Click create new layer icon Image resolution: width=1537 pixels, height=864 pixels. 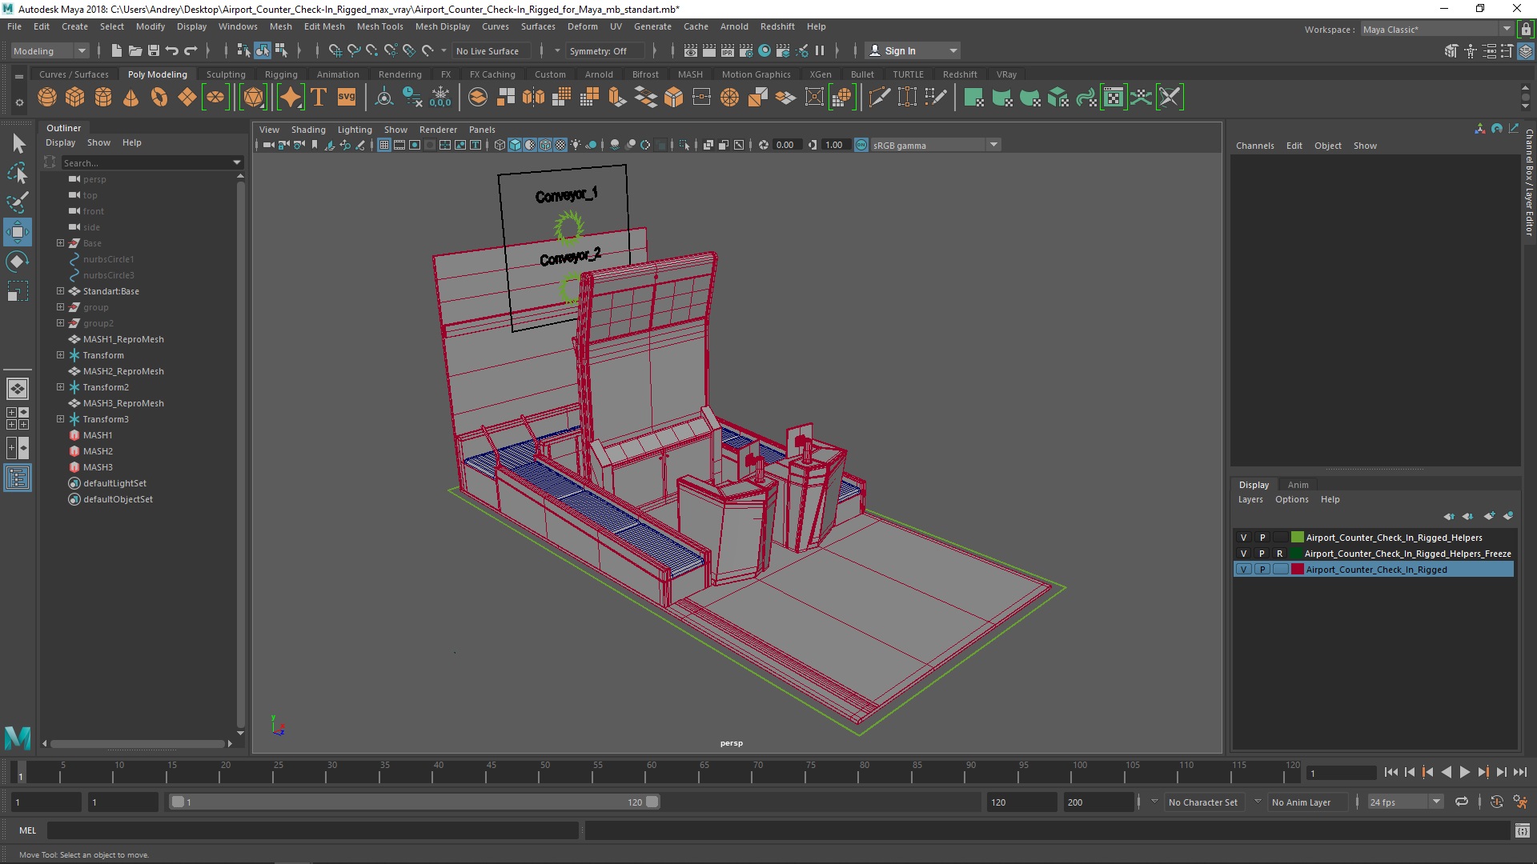pos(1489,516)
